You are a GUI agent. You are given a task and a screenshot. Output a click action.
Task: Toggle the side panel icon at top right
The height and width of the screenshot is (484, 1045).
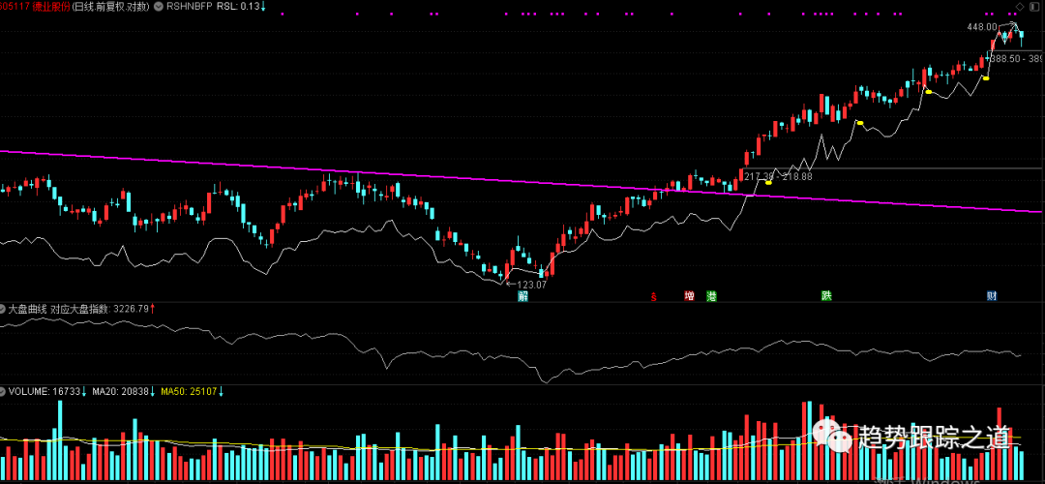click(x=1034, y=6)
